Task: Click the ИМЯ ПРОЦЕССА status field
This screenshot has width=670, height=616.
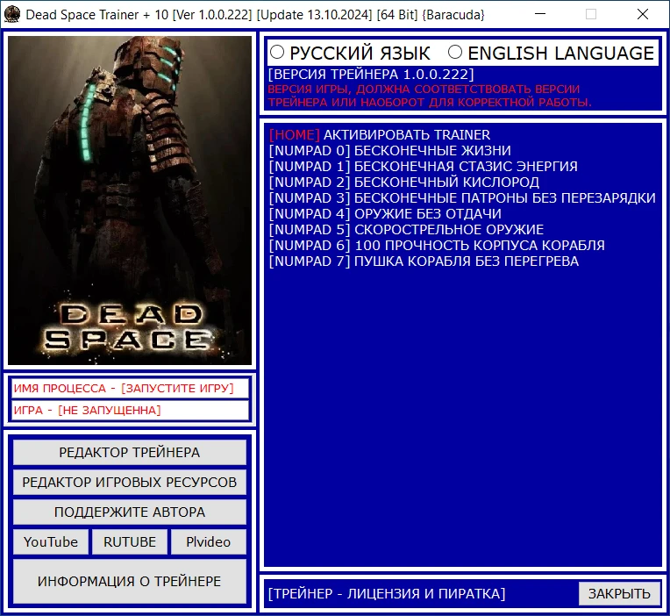Action: pos(130,388)
